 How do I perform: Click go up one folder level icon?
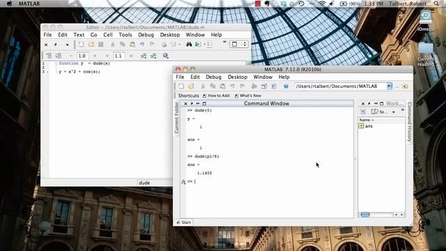pyautogui.click(x=405, y=86)
